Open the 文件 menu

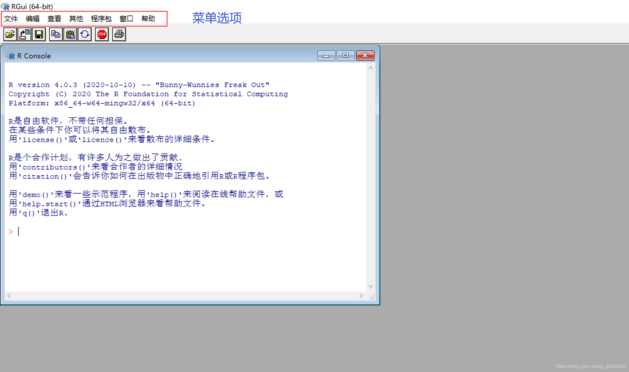click(11, 19)
